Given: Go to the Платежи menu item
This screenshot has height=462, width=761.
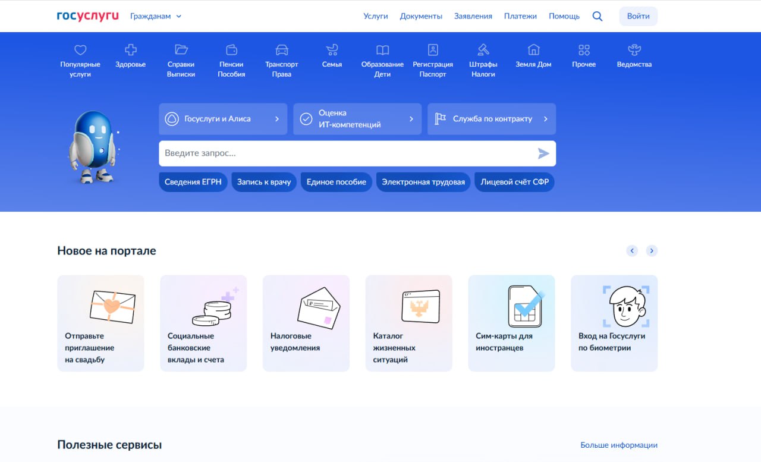Looking at the screenshot, I should [x=520, y=17].
